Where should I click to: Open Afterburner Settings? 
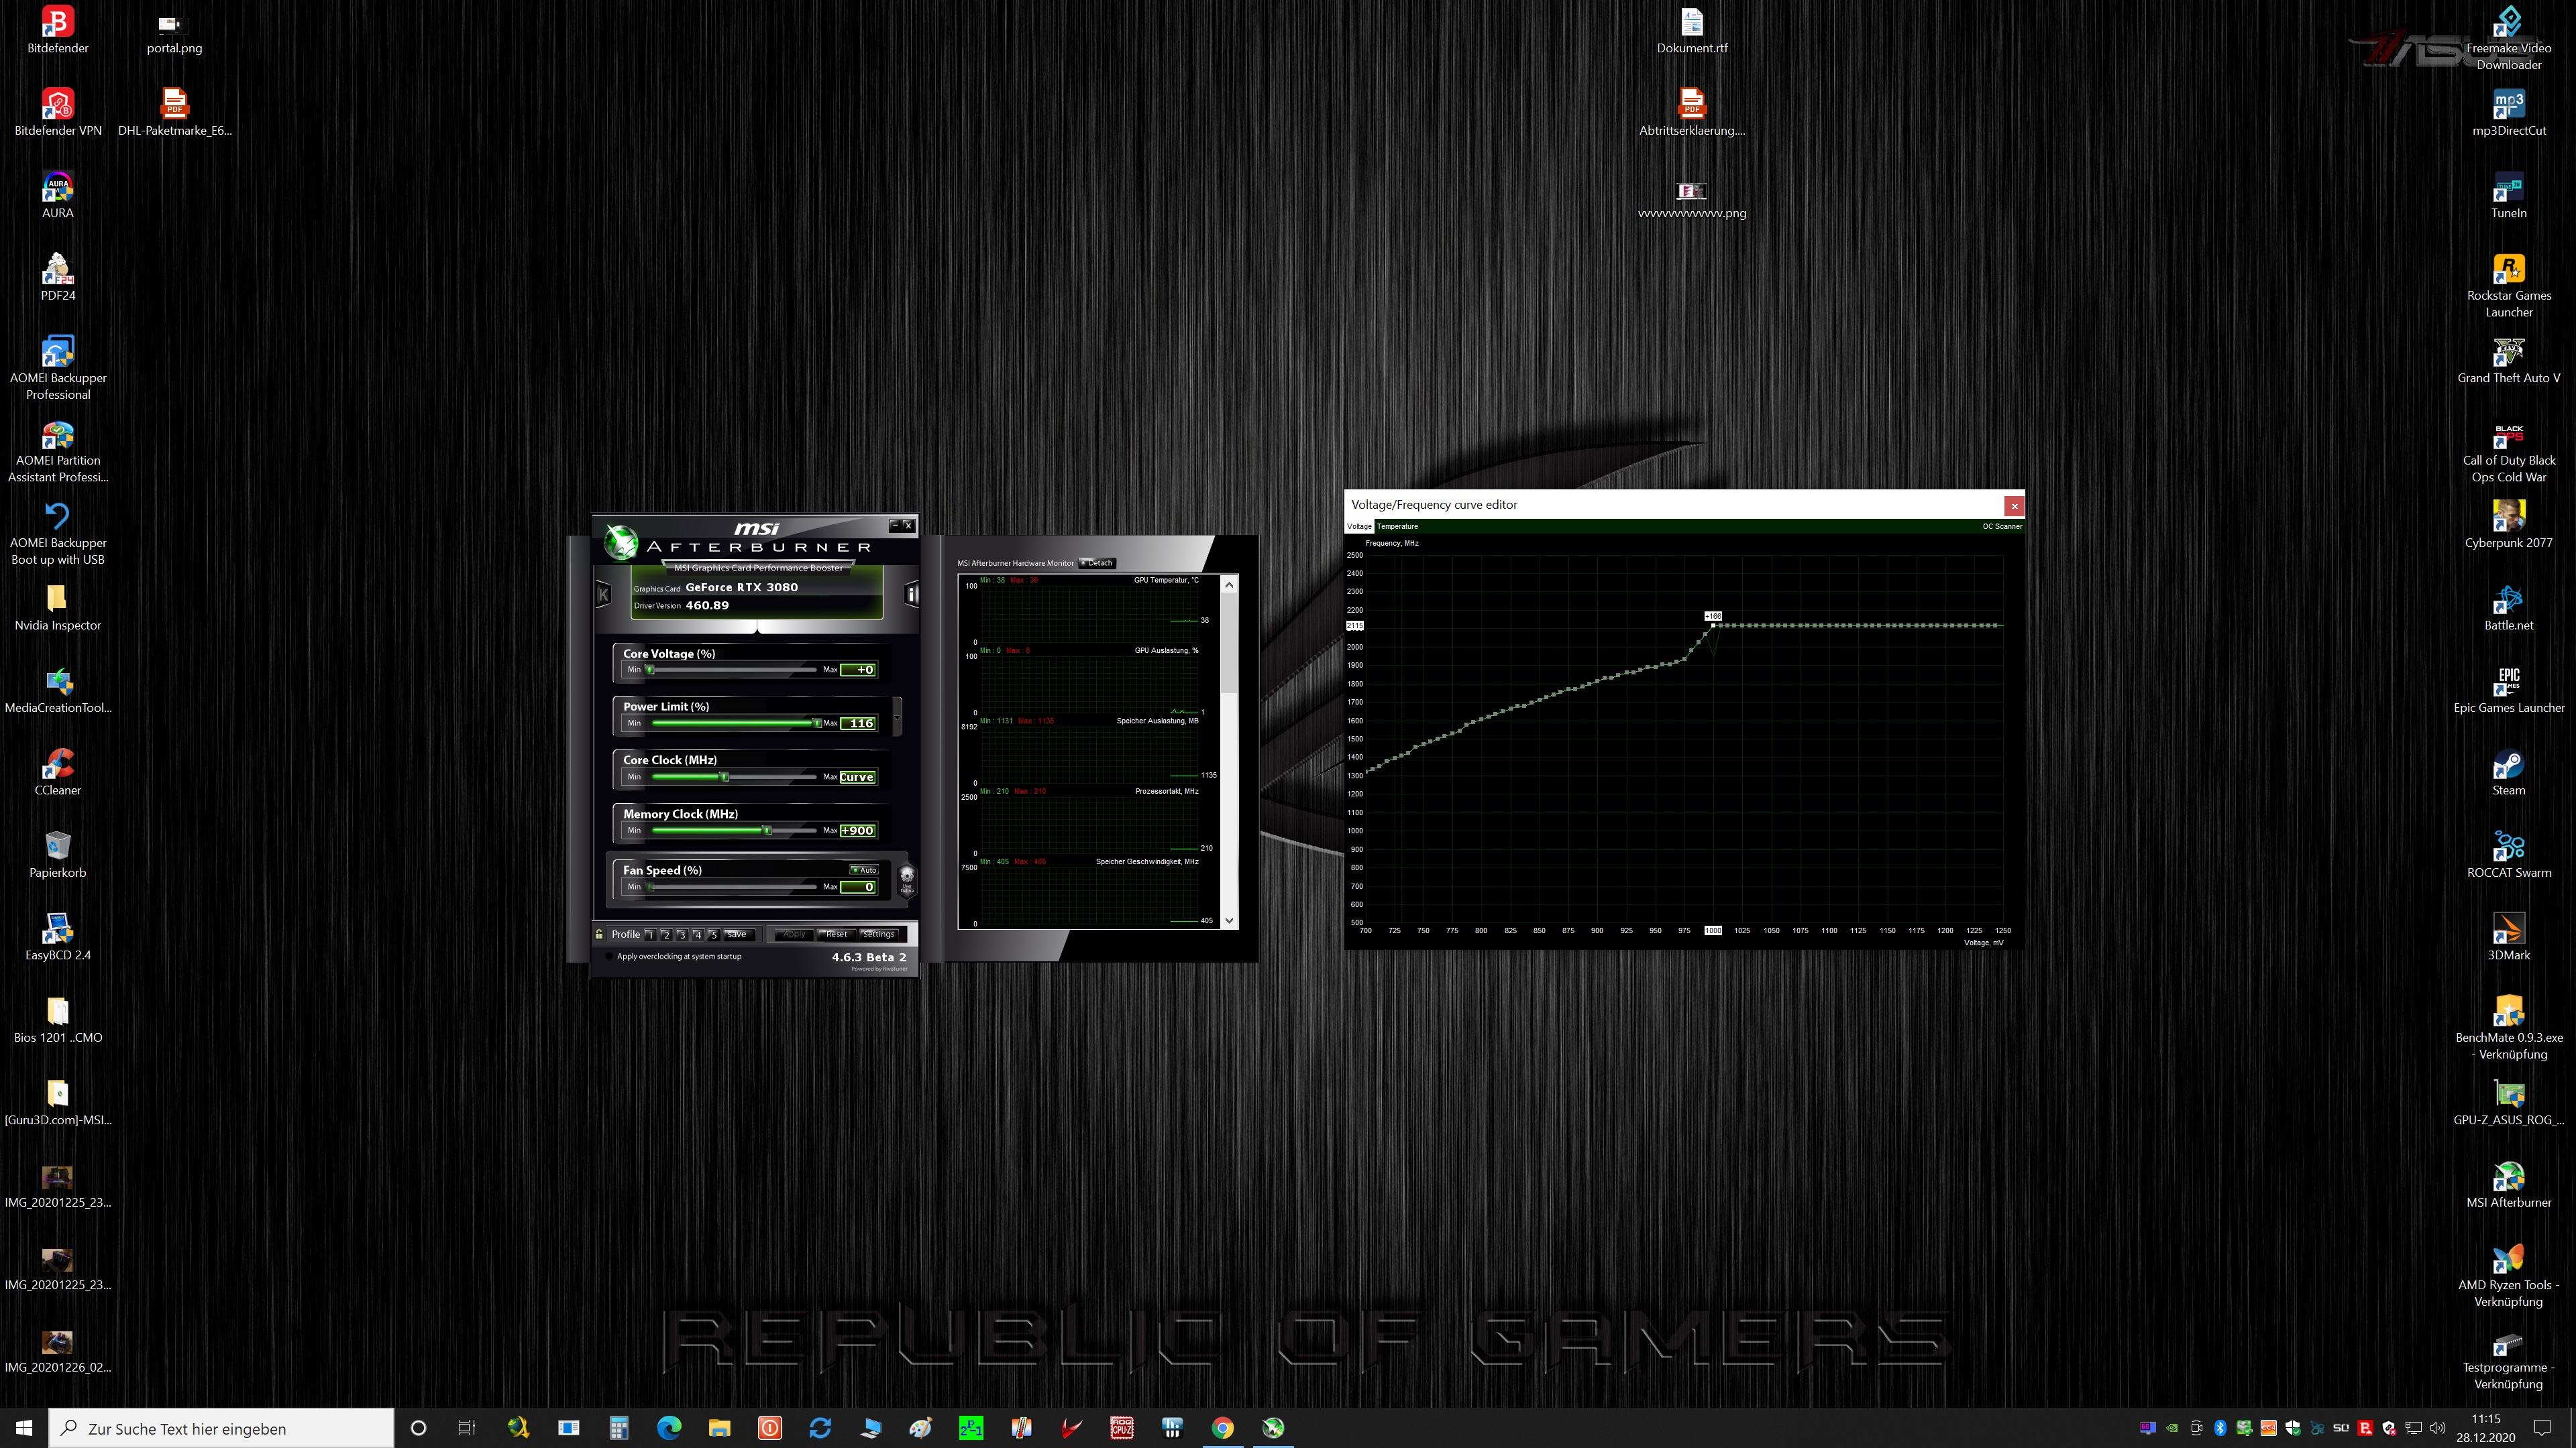pos(879,934)
